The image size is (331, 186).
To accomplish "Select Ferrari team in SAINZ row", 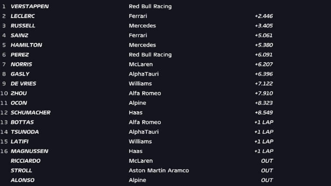I will point(138,35).
